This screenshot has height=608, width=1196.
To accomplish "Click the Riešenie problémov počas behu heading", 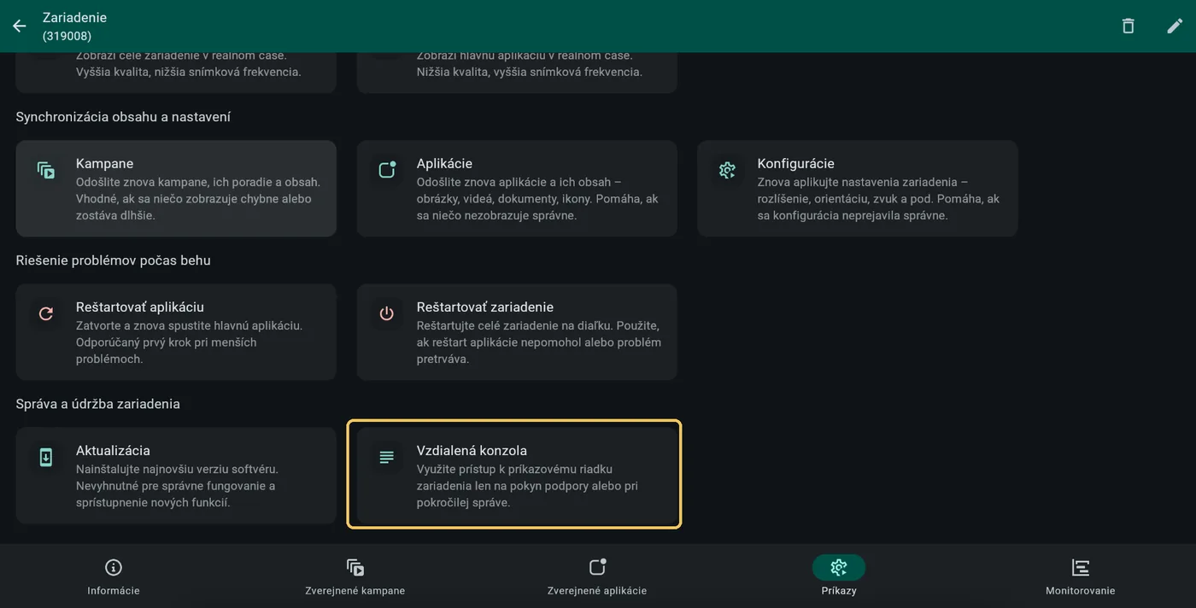I will click(113, 260).
